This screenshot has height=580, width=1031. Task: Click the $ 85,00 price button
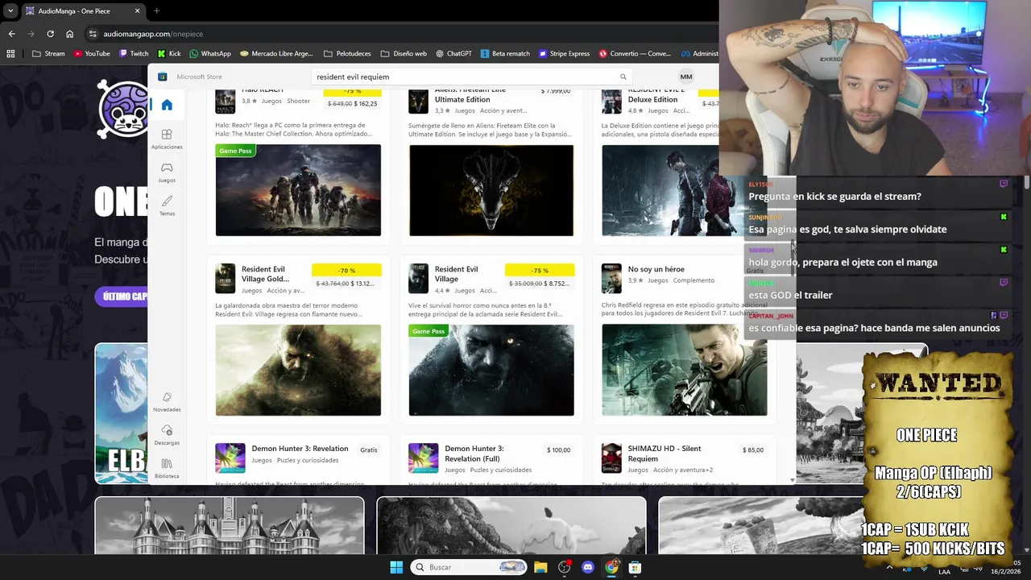click(753, 450)
